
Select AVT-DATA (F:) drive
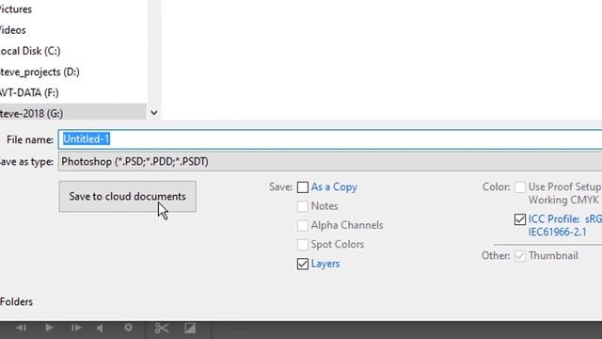tap(29, 92)
